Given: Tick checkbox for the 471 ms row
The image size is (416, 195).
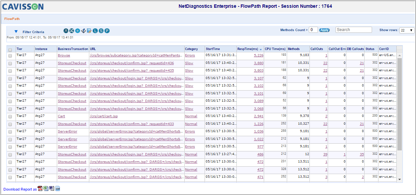Looking at the screenshot, I should pyautogui.click(x=10, y=177).
